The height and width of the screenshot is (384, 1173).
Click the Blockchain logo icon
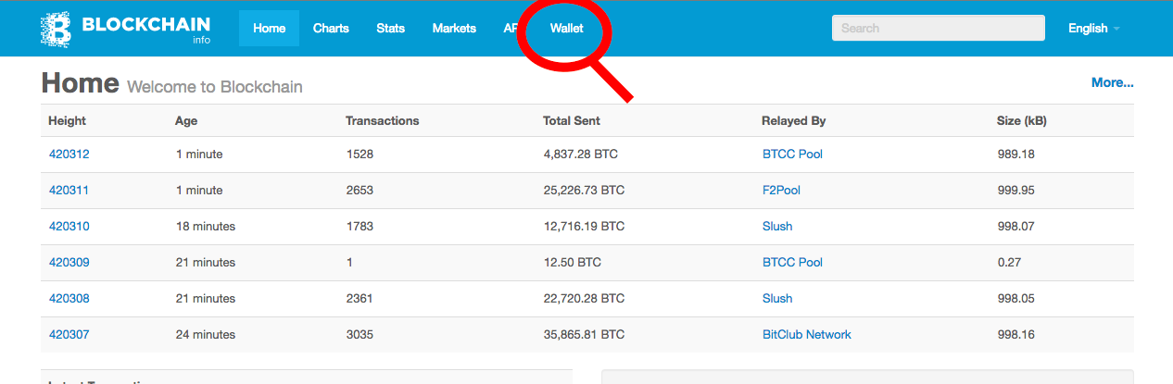(56, 28)
